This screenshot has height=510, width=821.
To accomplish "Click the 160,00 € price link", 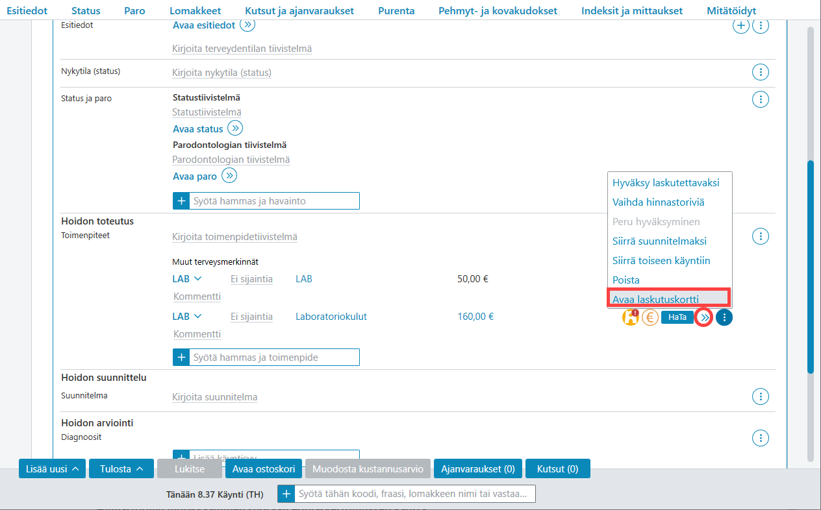I will (475, 317).
